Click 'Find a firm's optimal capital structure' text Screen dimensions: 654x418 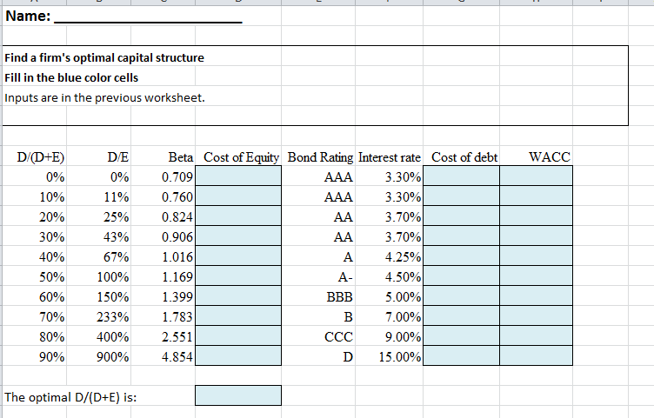click(x=104, y=57)
